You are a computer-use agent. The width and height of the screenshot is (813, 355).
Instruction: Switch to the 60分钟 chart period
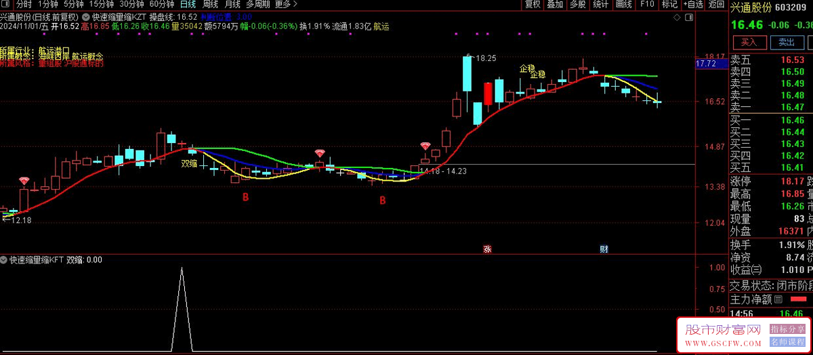162,4
